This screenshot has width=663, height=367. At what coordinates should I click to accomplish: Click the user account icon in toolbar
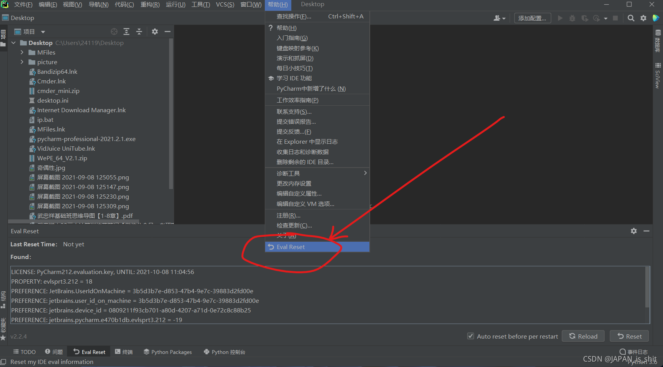pyautogui.click(x=499, y=18)
